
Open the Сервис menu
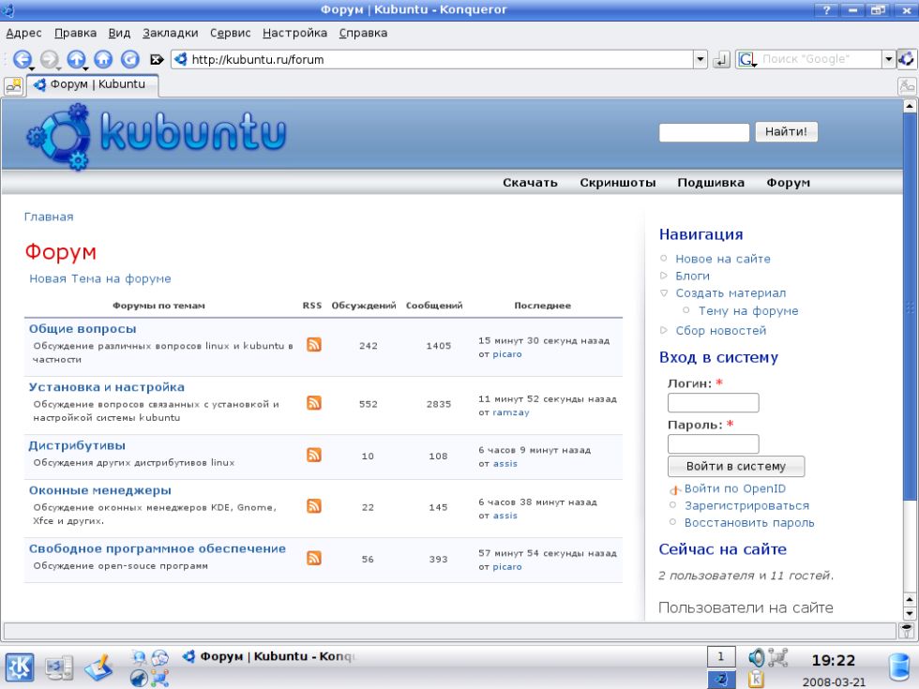pyautogui.click(x=231, y=33)
